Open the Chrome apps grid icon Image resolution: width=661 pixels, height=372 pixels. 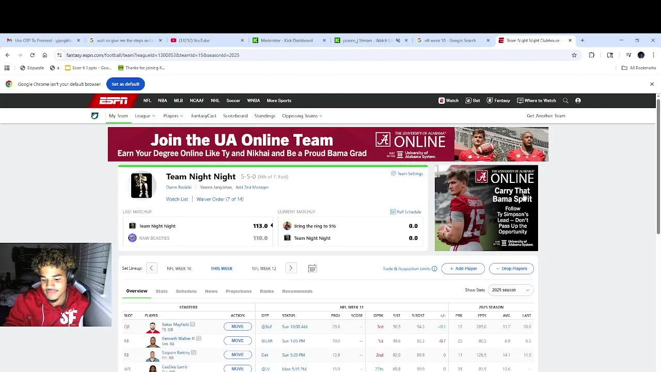click(7, 68)
